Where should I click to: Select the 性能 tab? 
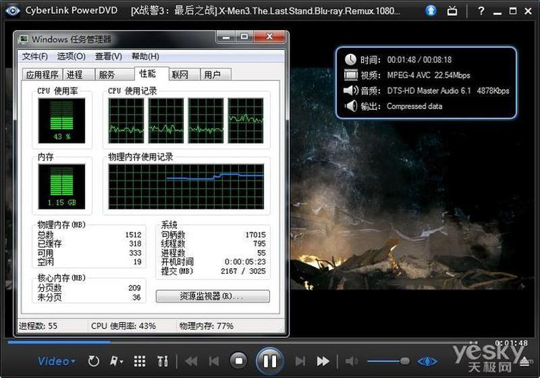tap(151, 73)
